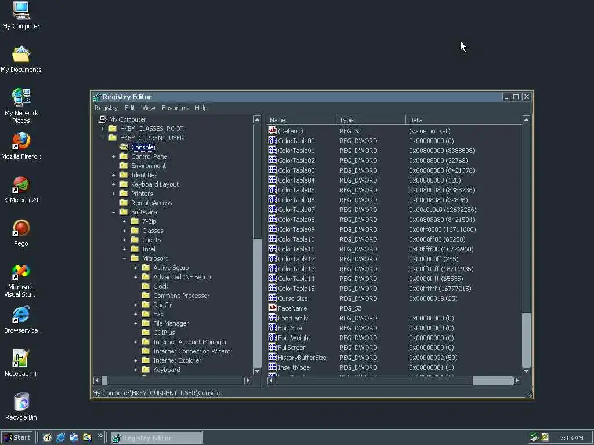Image resolution: width=594 pixels, height=445 pixels.
Task: Click the taskbar clock showing 7:13 AM
Action: 571,438
